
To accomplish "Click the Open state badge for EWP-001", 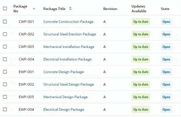I will pyautogui.click(x=166, y=72).
